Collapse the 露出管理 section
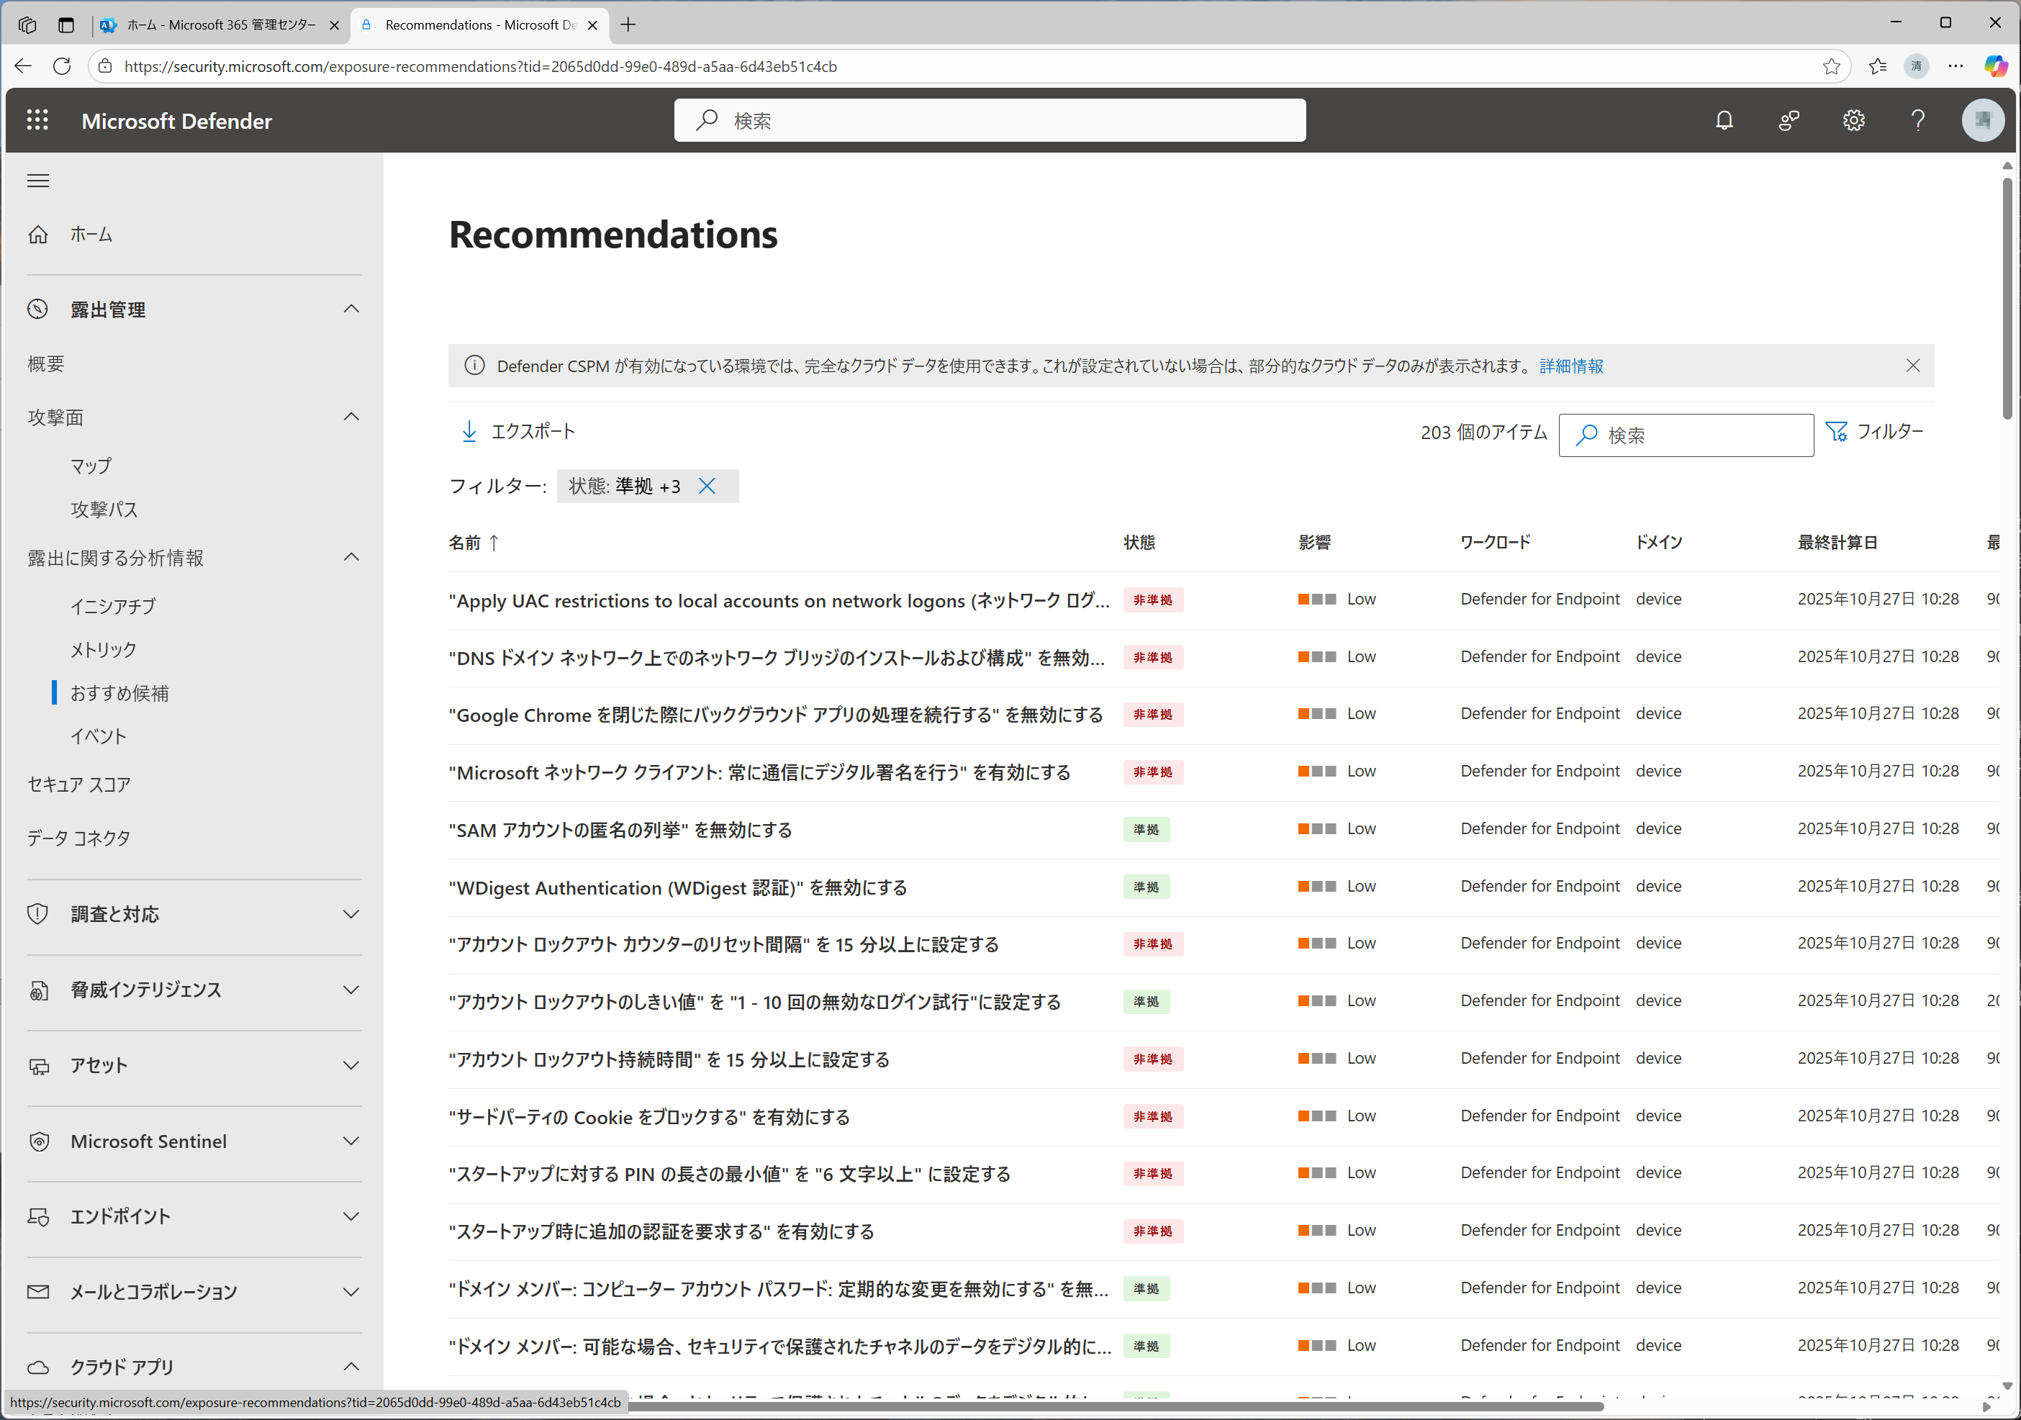This screenshot has height=1420, width=2021. point(351,309)
